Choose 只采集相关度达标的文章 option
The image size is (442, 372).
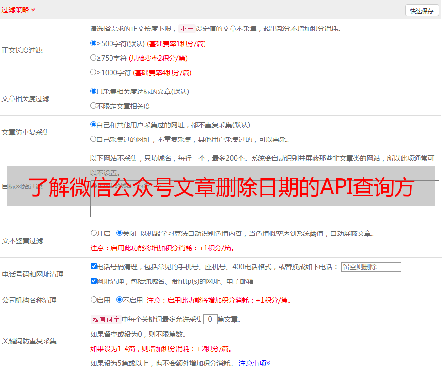pyautogui.click(x=94, y=91)
